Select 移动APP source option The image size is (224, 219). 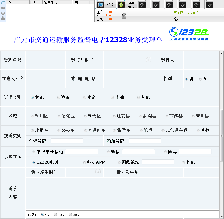click(84, 162)
